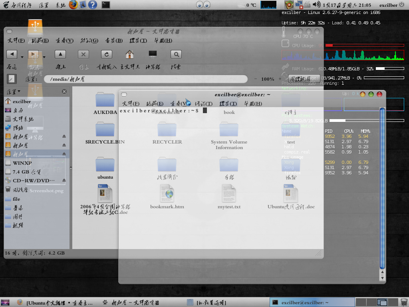Image resolution: width=409 pixels, height=307 pixels.
Task: Click the terminal scrollbar down arrow
Action: (x=382, y=278)
